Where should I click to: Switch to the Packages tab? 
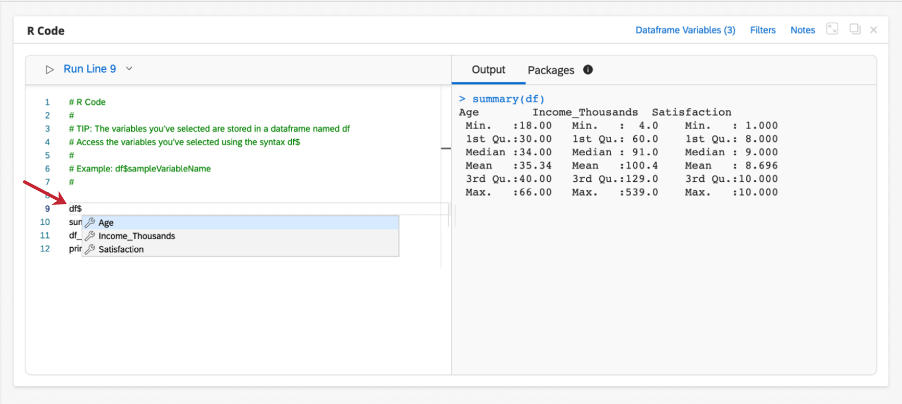click(x=551, y=70)
